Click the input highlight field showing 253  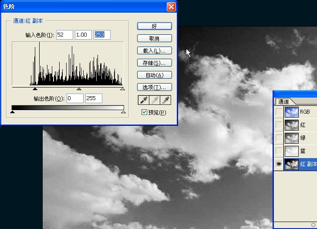tap(102, 35)
